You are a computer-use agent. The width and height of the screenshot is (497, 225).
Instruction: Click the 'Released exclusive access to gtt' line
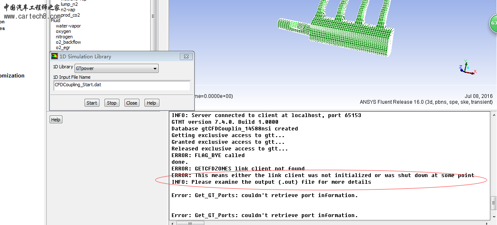tap(230, 148)
